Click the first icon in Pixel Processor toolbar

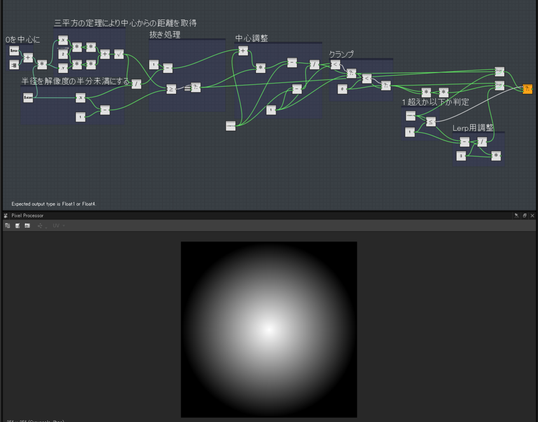point(7,226)
